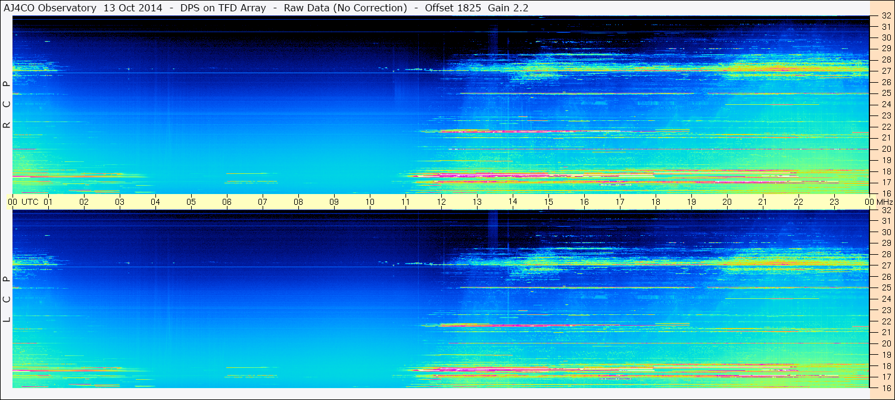Click 20 MHz label on LCP frequency scale
Image resolution: width=895 pixels, height=400 pixels.
coord(885,343)
